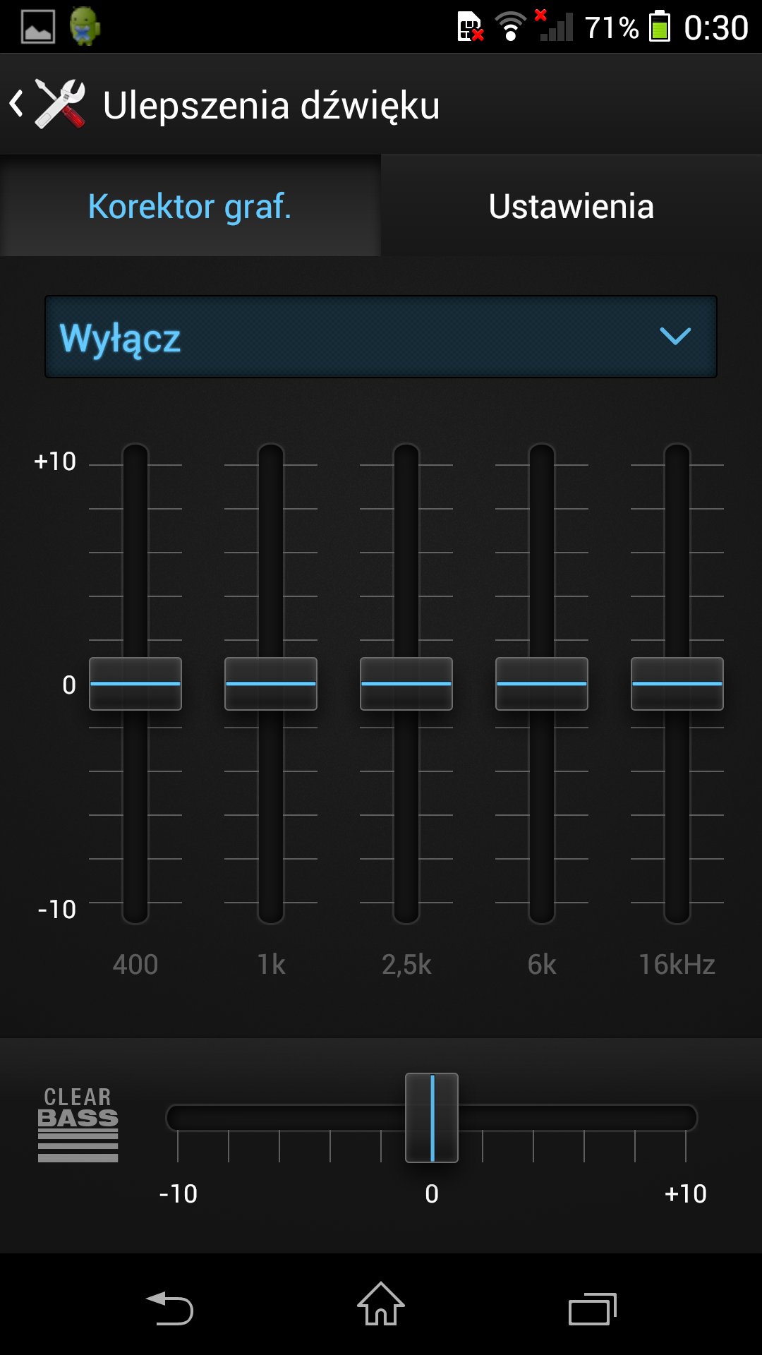Click the Clear Bass horizontal slider handle

[432, 1118]
